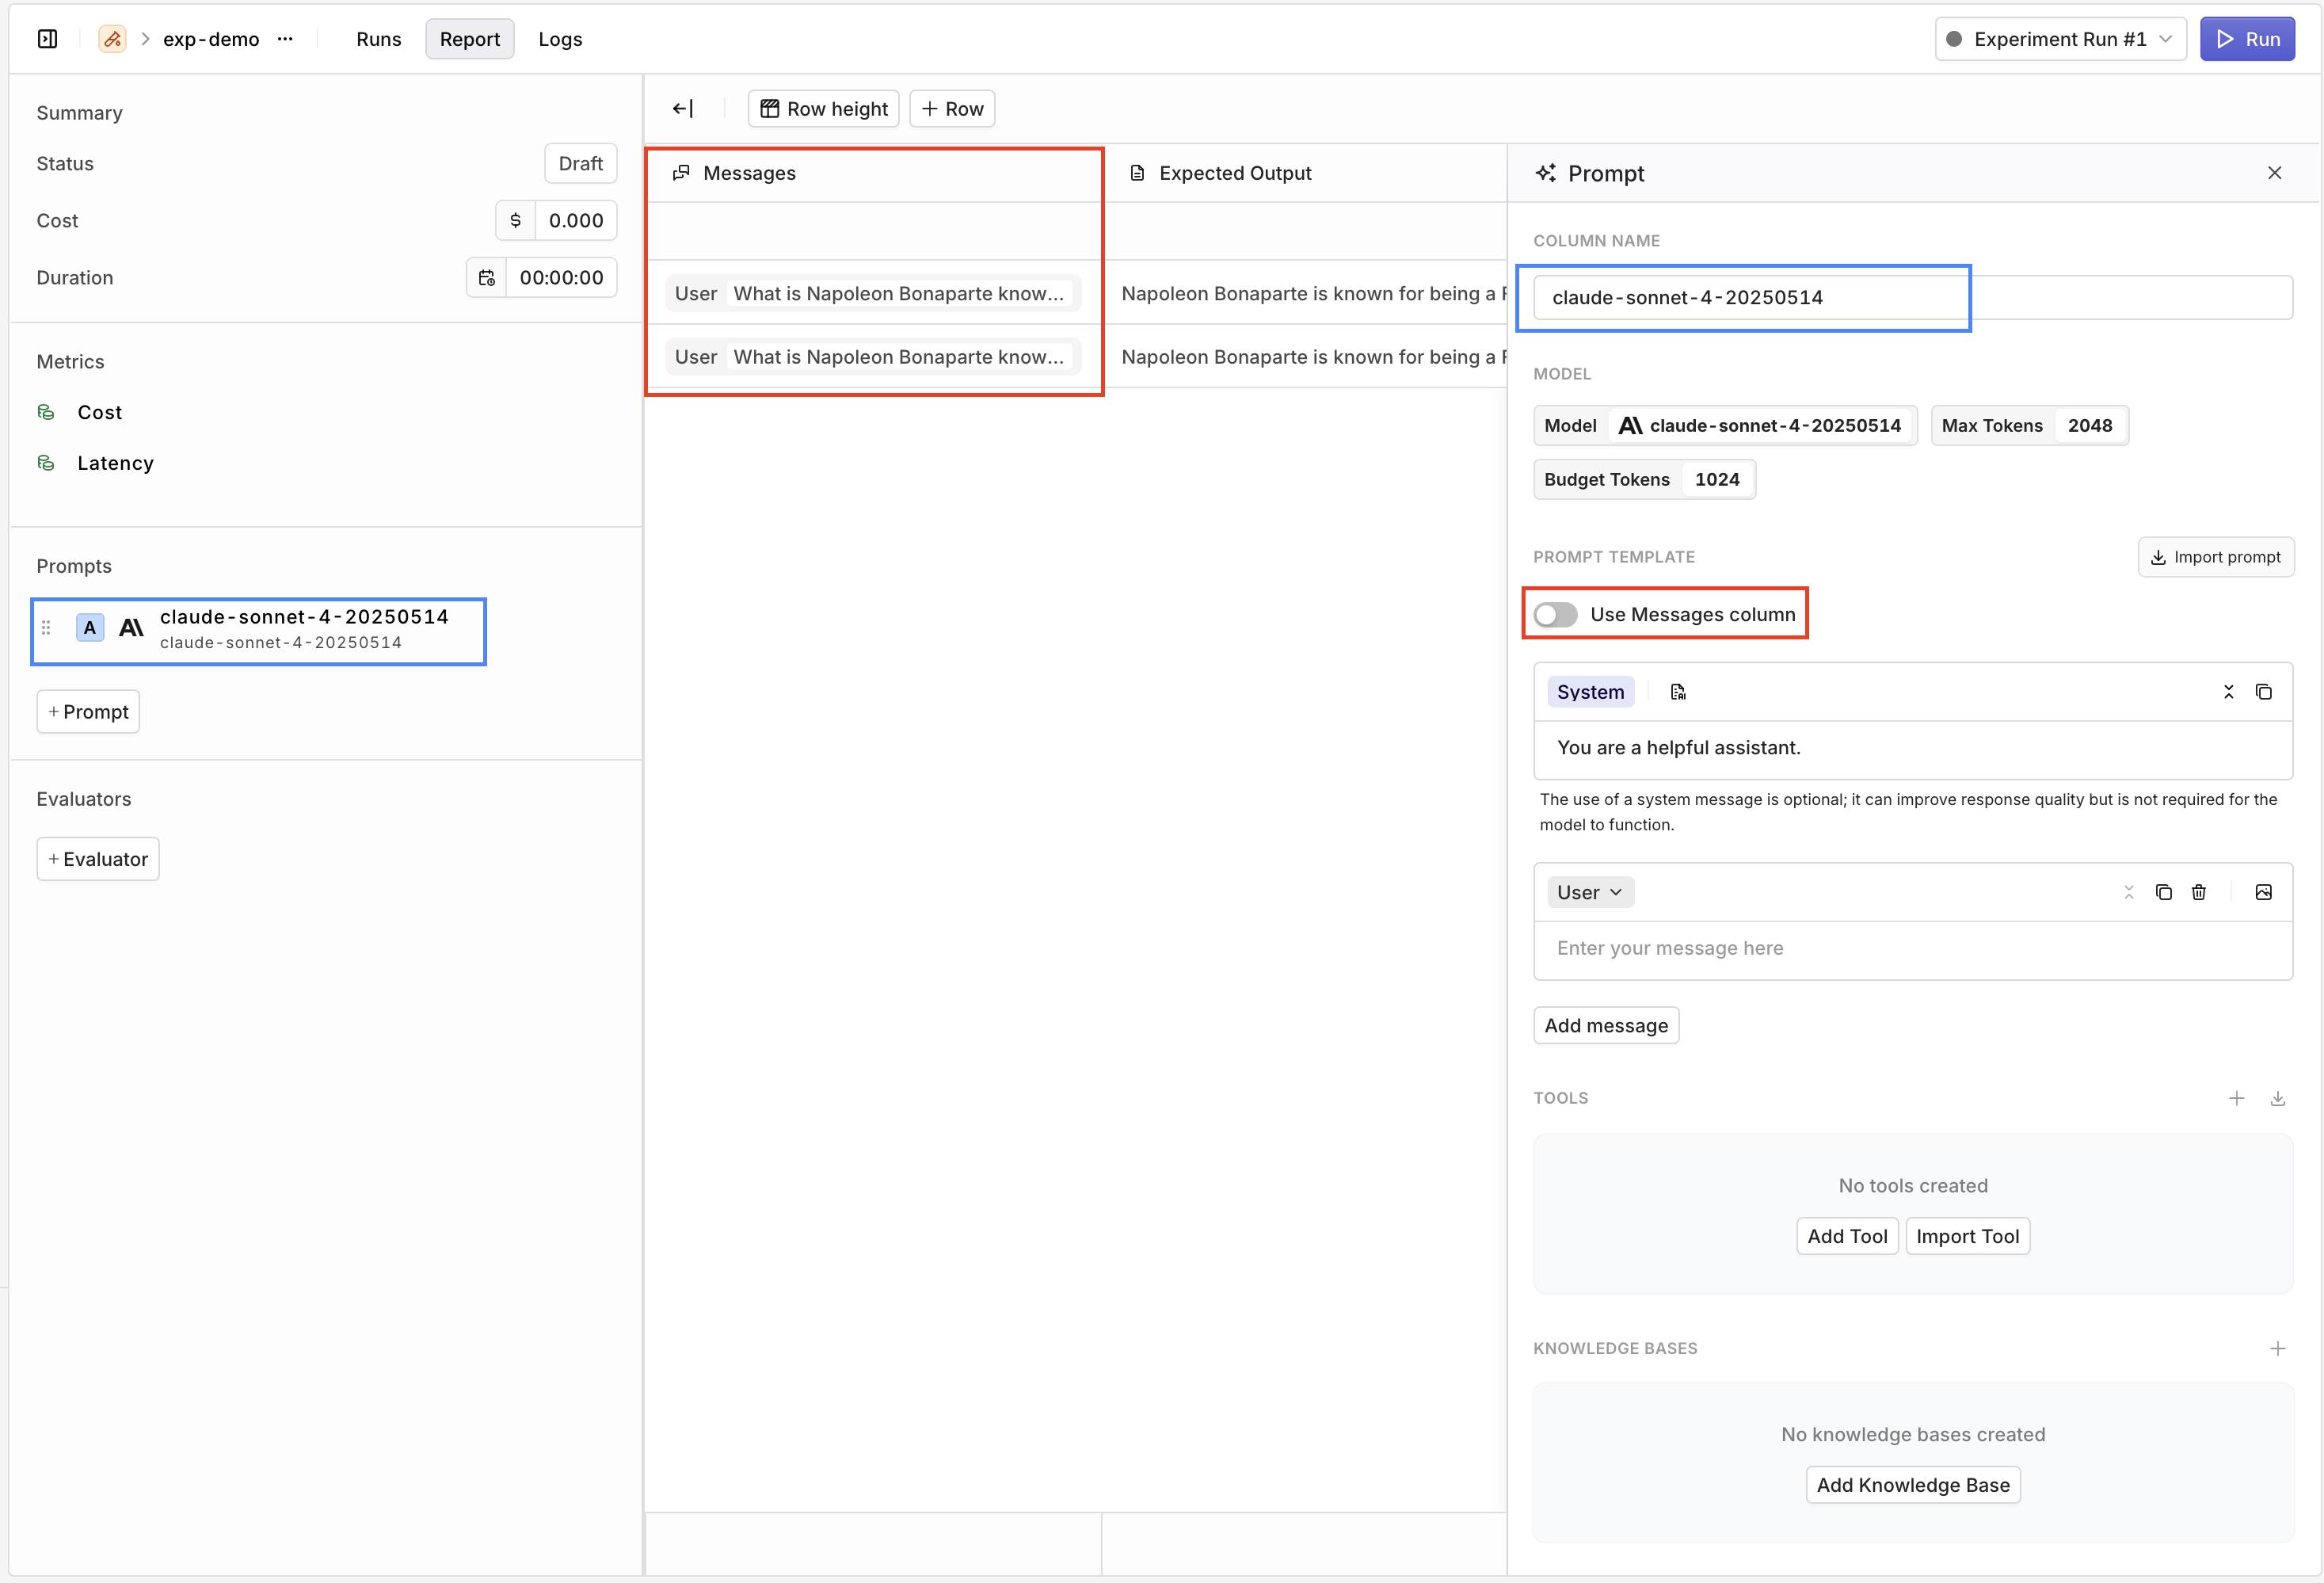This screenshot has width=2324, height=1583.
Task: Open the Model selector claude-sonnet-4-20250514
Action: [1725, 426]
